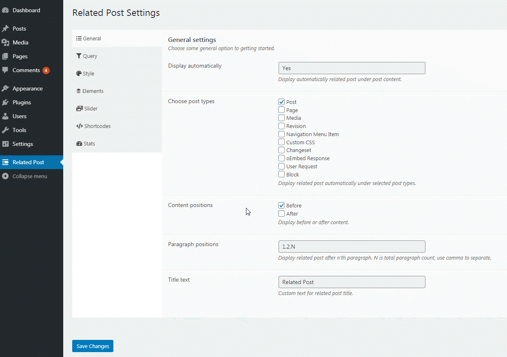Switch to the Query tab
This screenshot has height=357, width=507.
(x=117, y=56)
